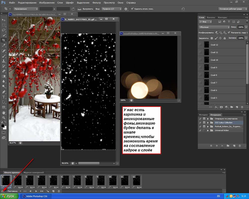Duplicate selected frames icon in timeline
Image resolution: width=249 pixels, height=199 pixels.
[53, 191]
